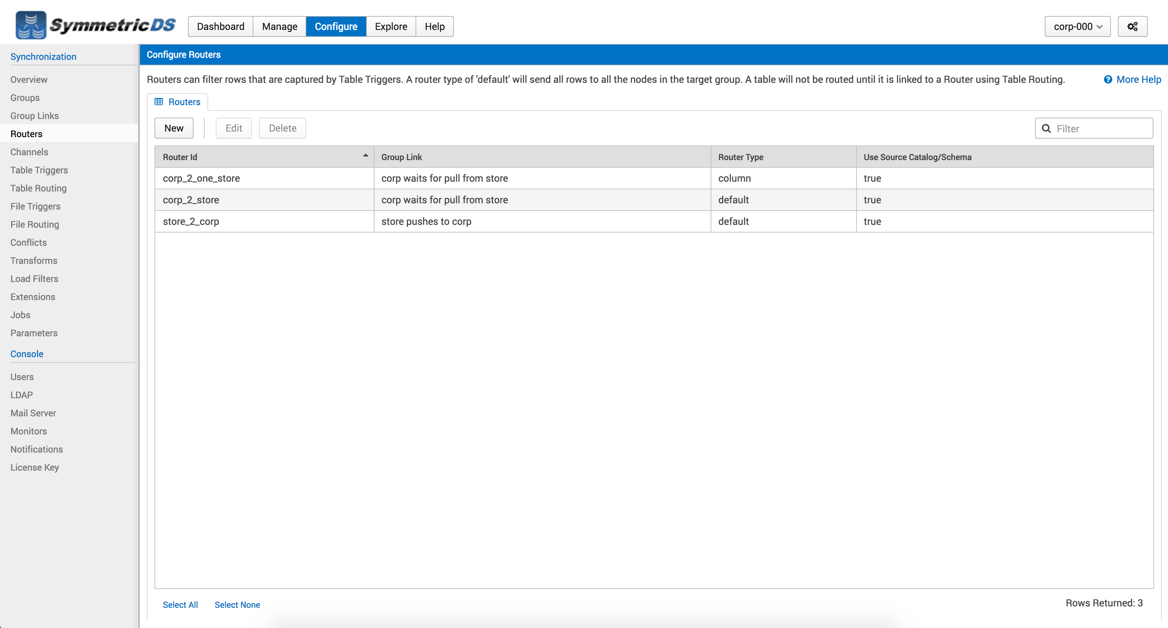Viewport: 1168px width, 628px height.
Task: Sort by Group Link column header
Action: [x=542, y=157]
